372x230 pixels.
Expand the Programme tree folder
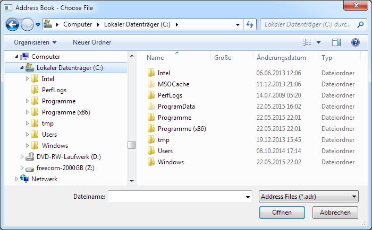(27, 101)
